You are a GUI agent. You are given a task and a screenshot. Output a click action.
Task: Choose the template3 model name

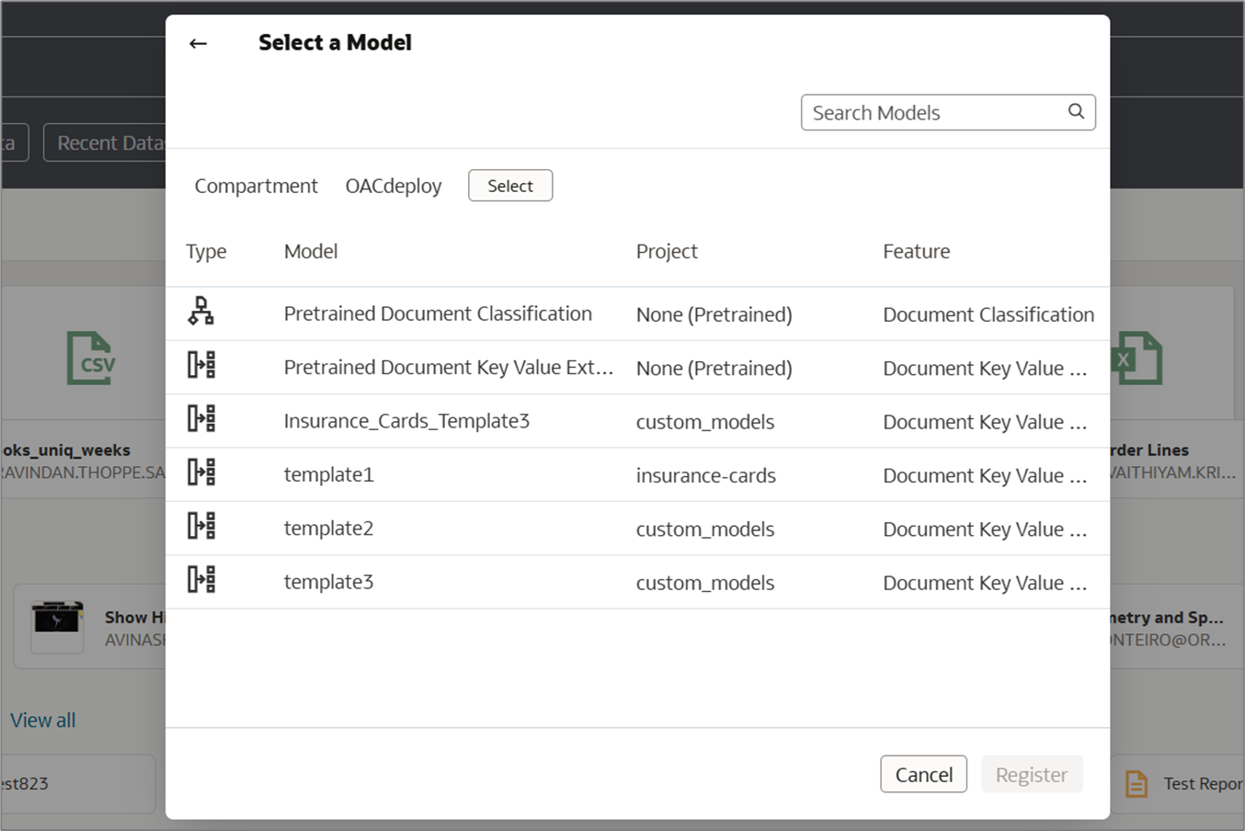click(328, 582)
